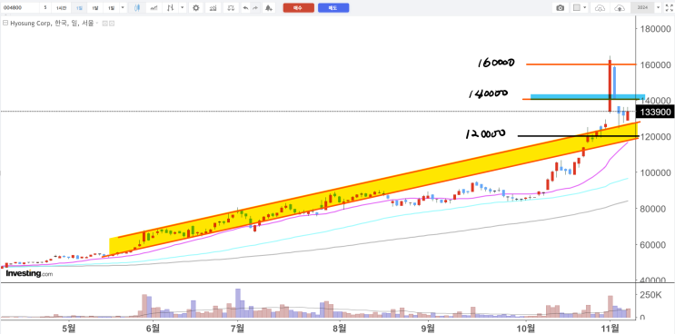This screenshot has height=334, width=675.
Task: Create an alert with the bell icon
Action: (268, 8)
